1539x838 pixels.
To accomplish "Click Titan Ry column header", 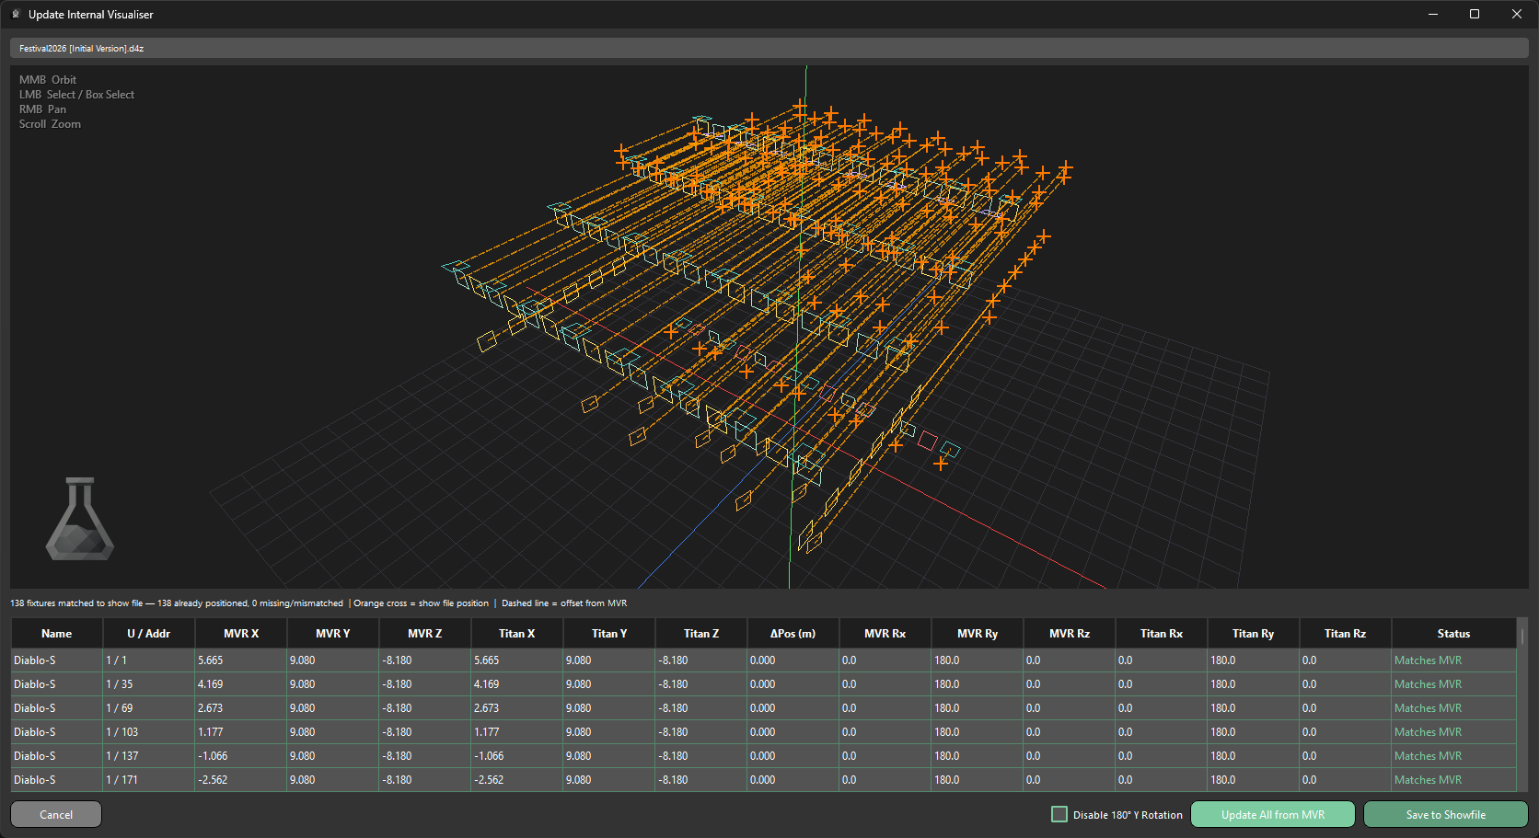I will pos(1254,633).
